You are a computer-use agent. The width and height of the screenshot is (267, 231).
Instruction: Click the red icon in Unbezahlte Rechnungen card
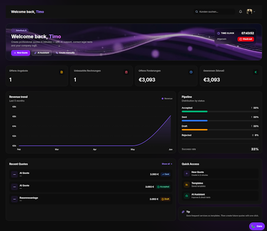[126, 72]
